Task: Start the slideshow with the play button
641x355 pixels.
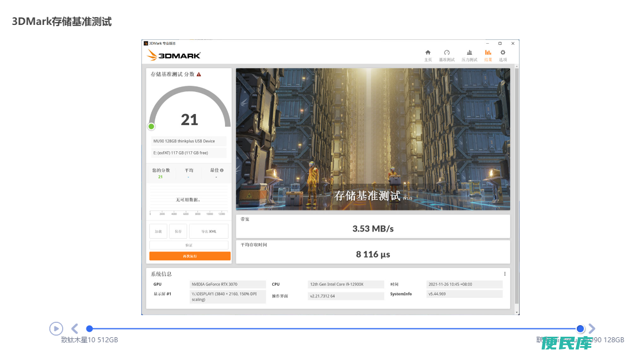Action: (56, 328)
